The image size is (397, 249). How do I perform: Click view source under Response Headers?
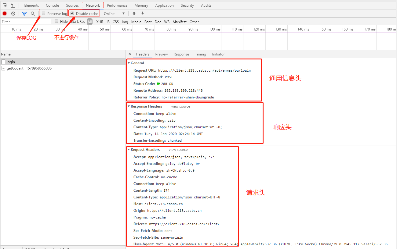pyautogui.click(x=180, y=106)
